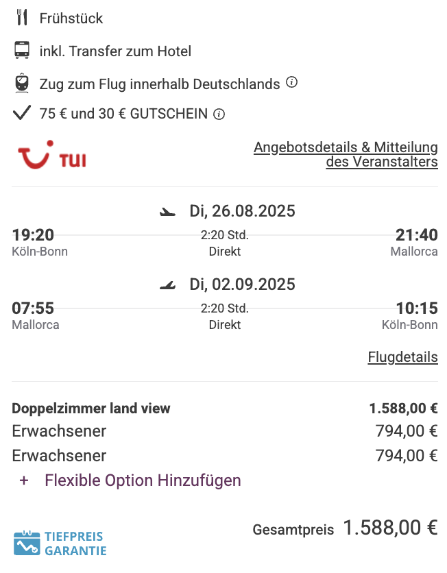
Task: Open info icon next to Zug zum Flug
Action: click(291, 82)
